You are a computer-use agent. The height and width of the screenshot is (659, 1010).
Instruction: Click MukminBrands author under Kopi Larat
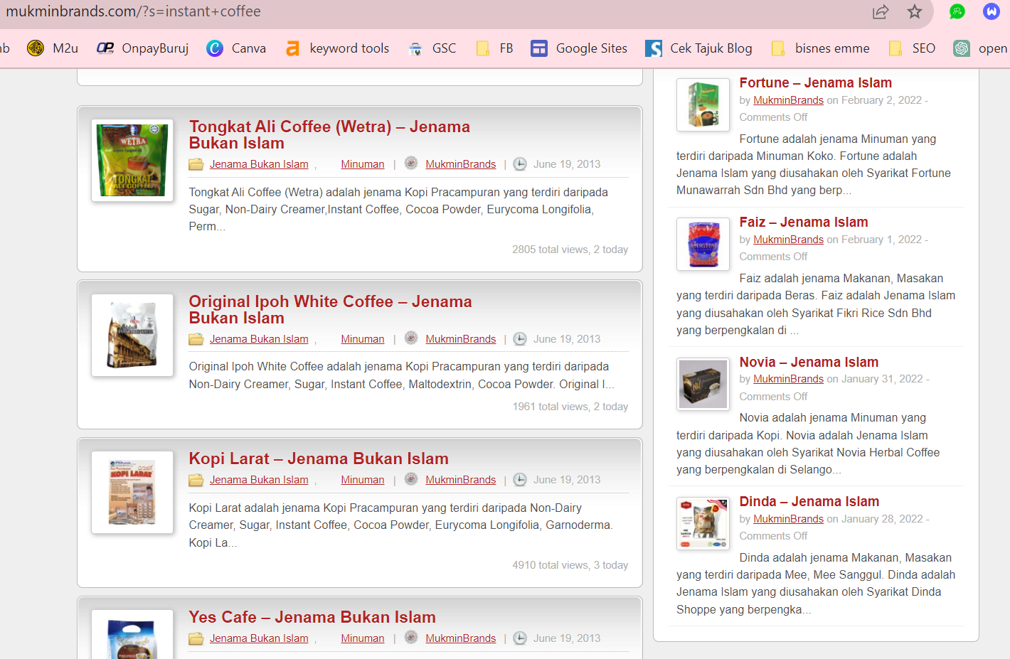tap(461, 480)
